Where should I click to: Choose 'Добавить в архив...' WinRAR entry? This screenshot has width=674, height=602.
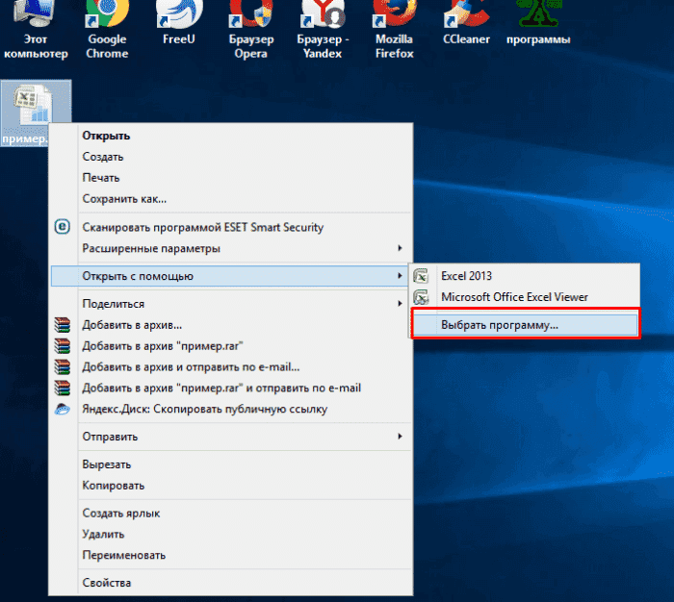[x=132, y=325]
